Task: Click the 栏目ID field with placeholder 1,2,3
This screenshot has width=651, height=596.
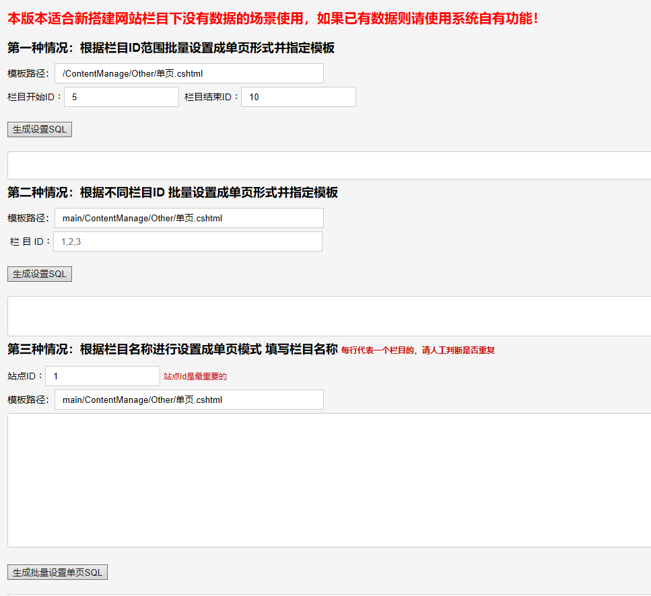Action: pyautogui.click(x=188, y=241)
